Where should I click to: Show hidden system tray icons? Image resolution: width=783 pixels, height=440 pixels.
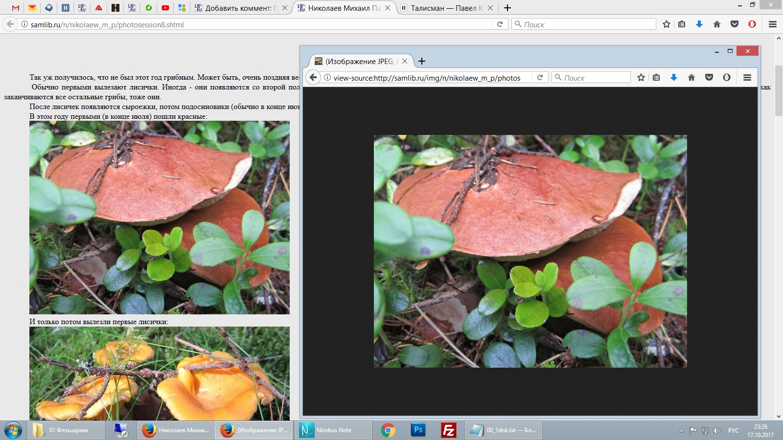tap(681, 431)
